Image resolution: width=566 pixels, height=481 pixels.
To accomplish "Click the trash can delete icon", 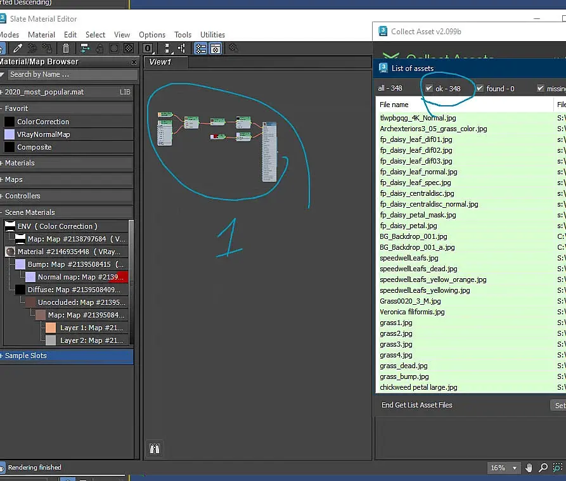I will point(65,48).
